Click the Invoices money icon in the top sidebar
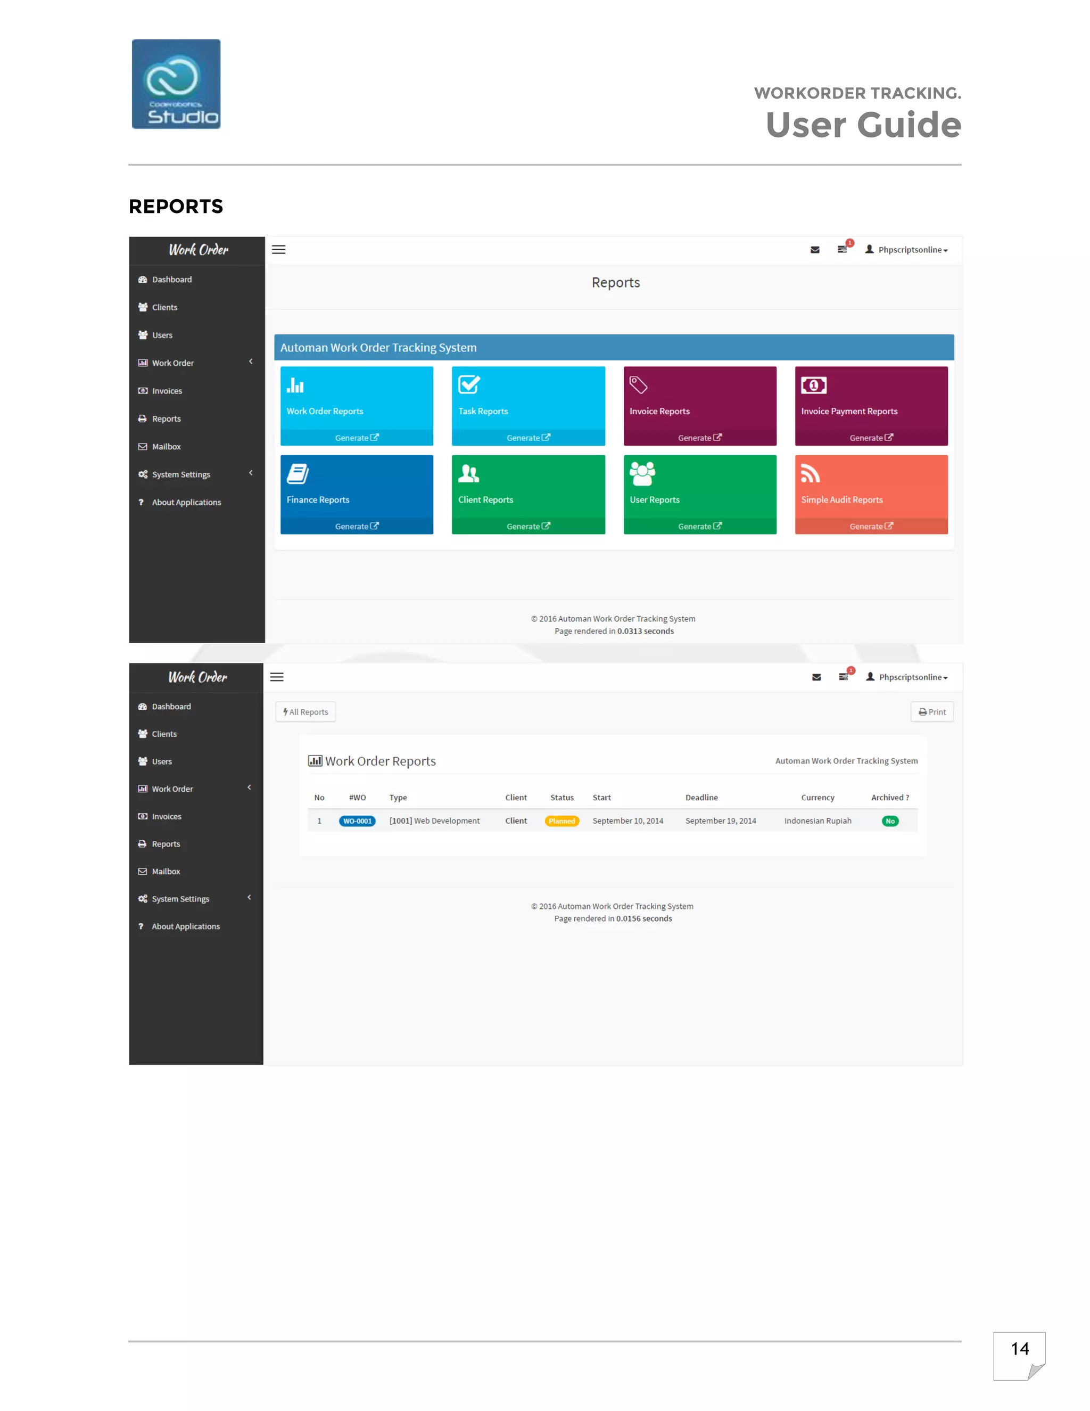Screen dimensions: 1090x1411 tap(143, 391)
